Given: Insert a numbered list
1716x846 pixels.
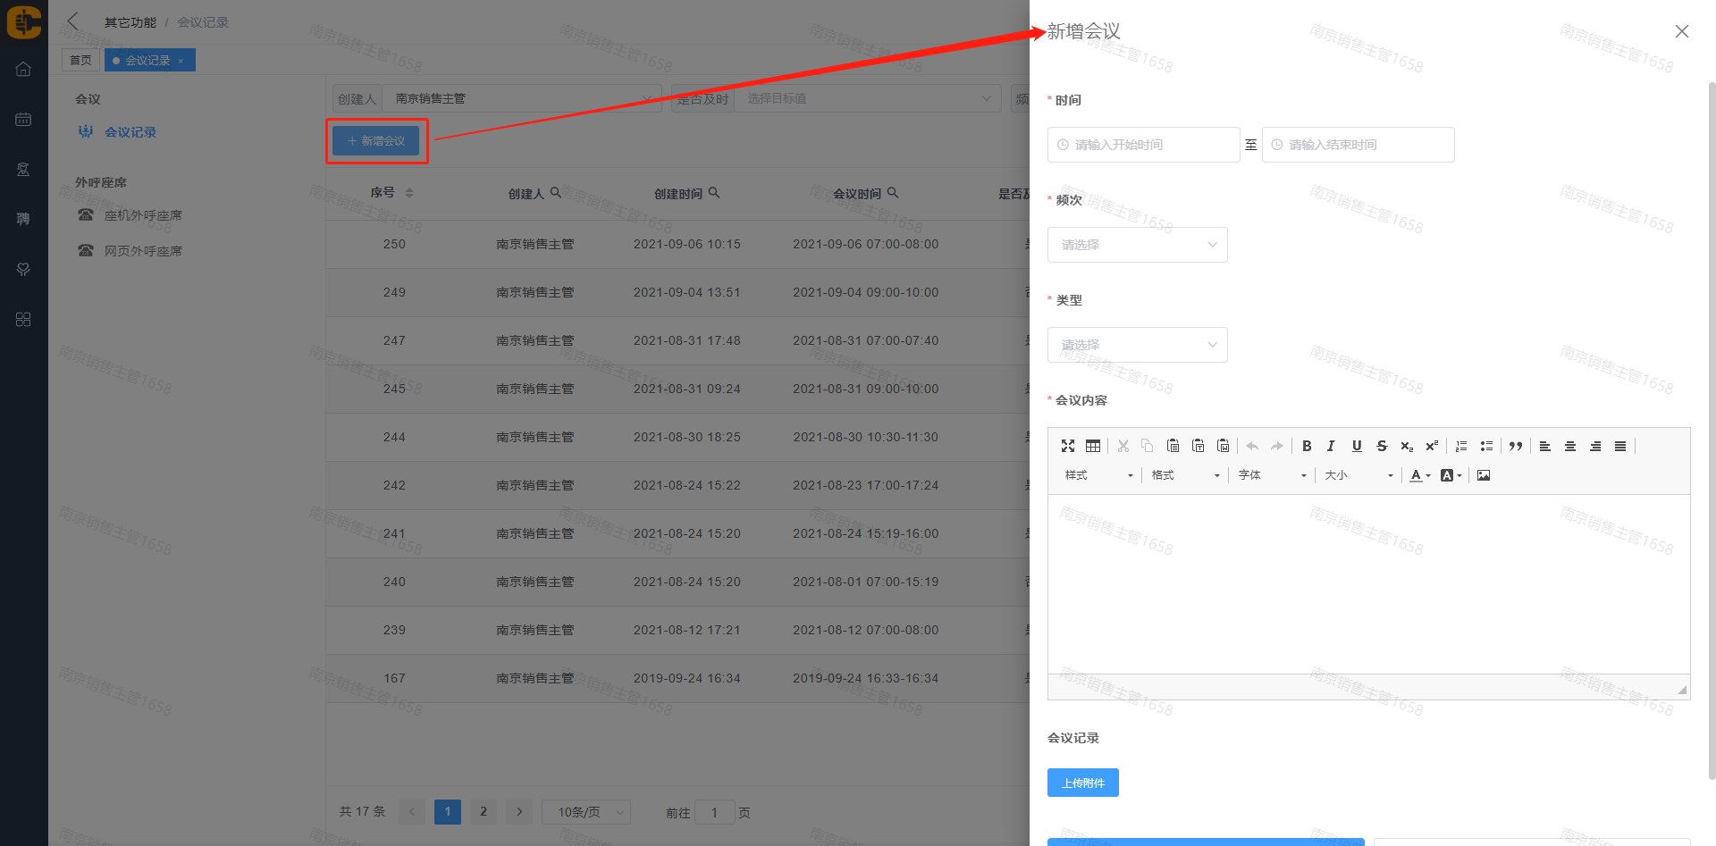Looking at the screenshot, I should click(1461, 446).
